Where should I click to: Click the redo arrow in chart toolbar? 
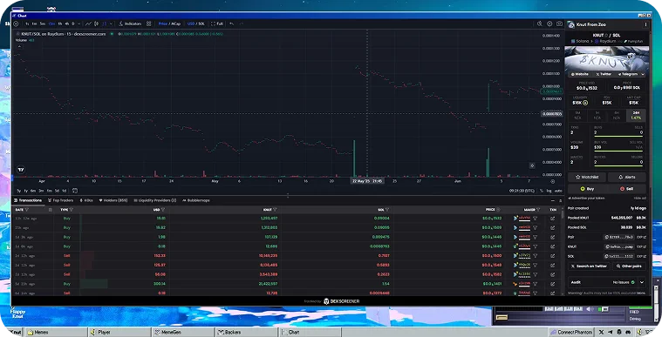coord(242,24)
